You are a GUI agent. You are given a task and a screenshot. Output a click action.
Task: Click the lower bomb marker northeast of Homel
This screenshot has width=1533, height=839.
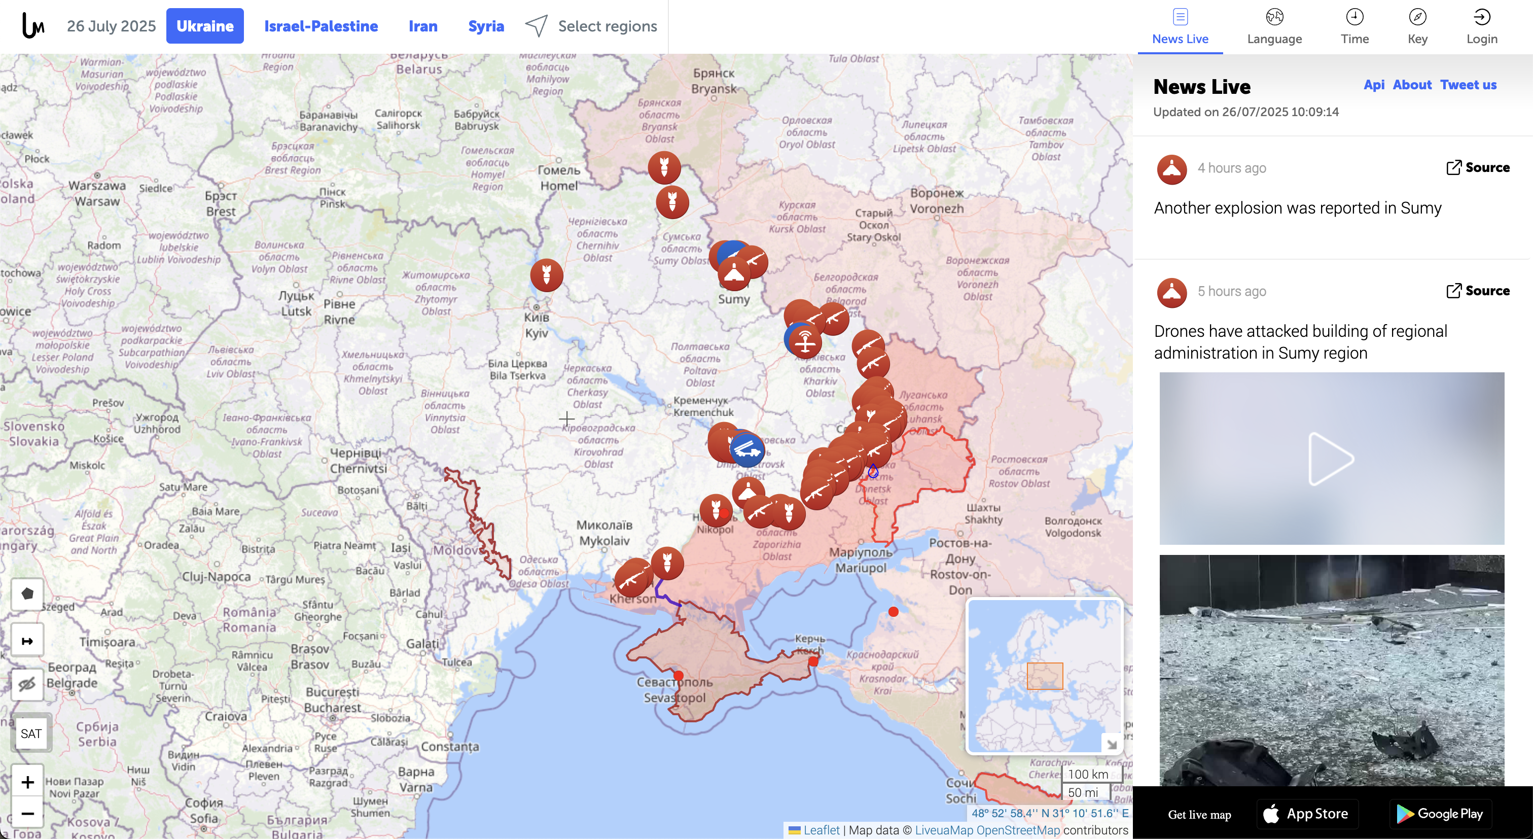pos(672,202)
